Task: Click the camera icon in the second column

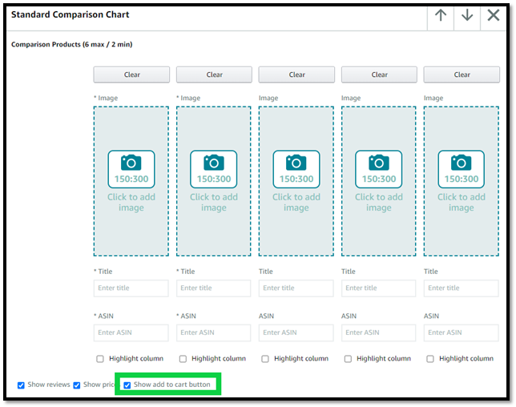Action: 214,163
